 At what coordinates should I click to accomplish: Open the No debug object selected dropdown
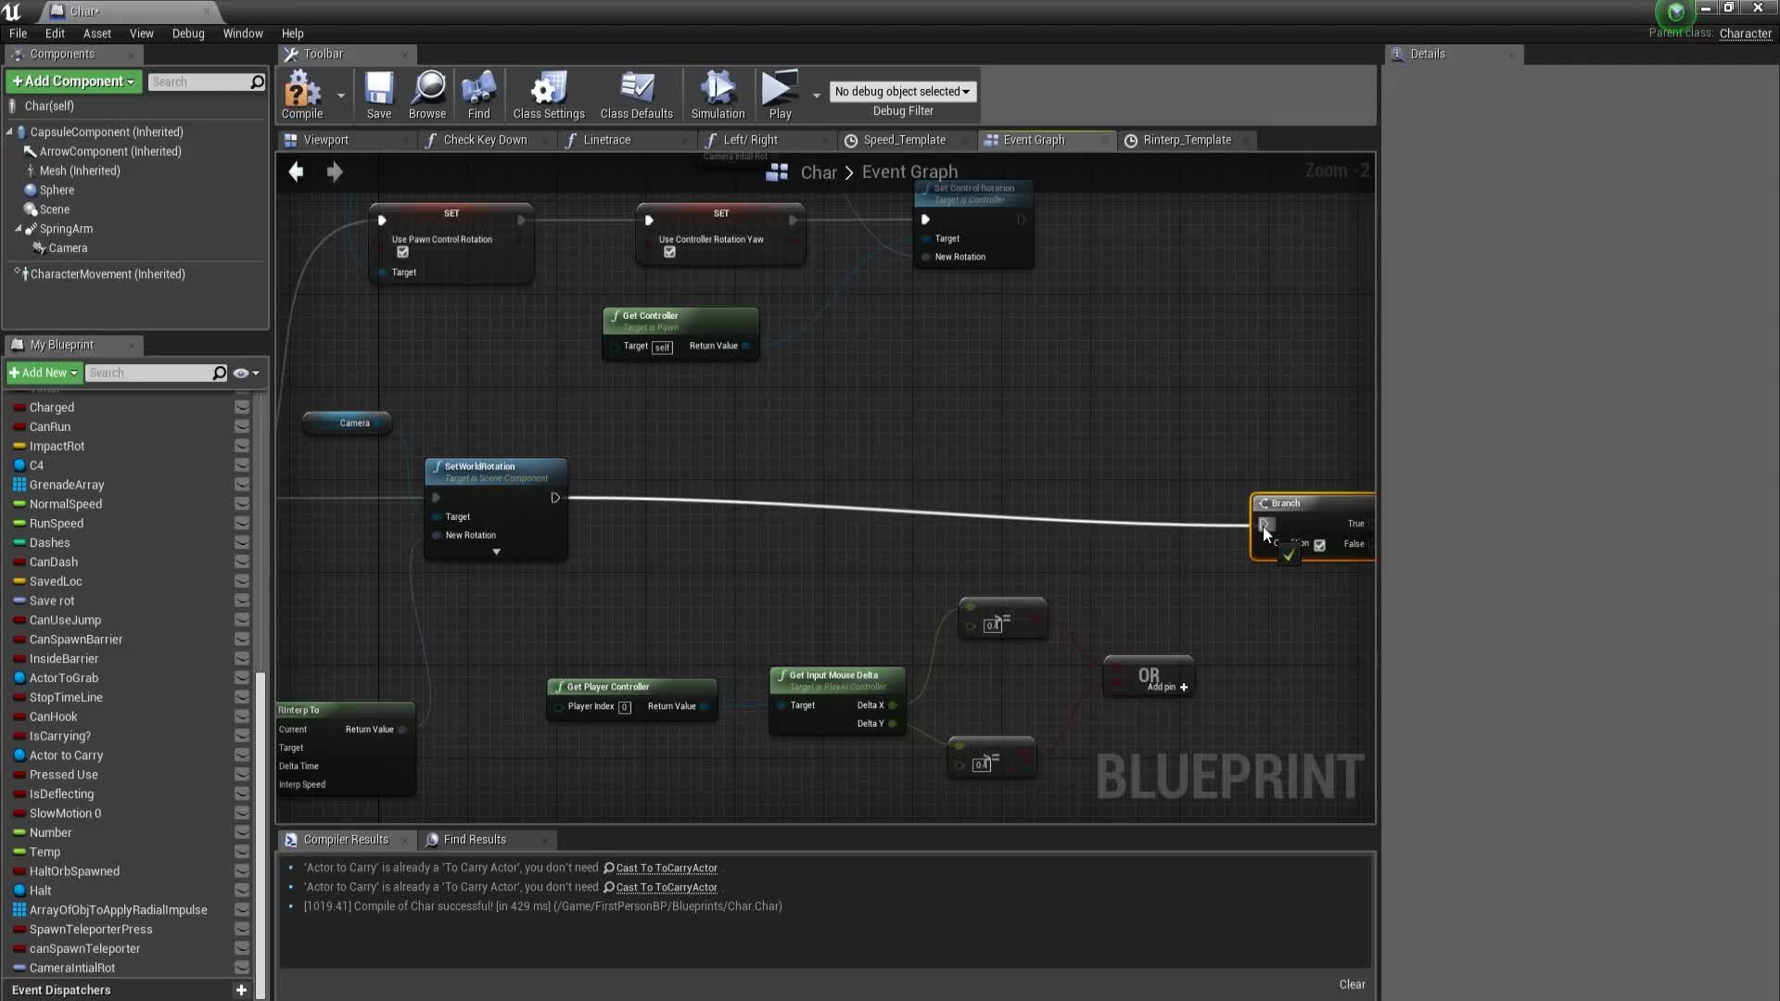[x=902, y=91]
